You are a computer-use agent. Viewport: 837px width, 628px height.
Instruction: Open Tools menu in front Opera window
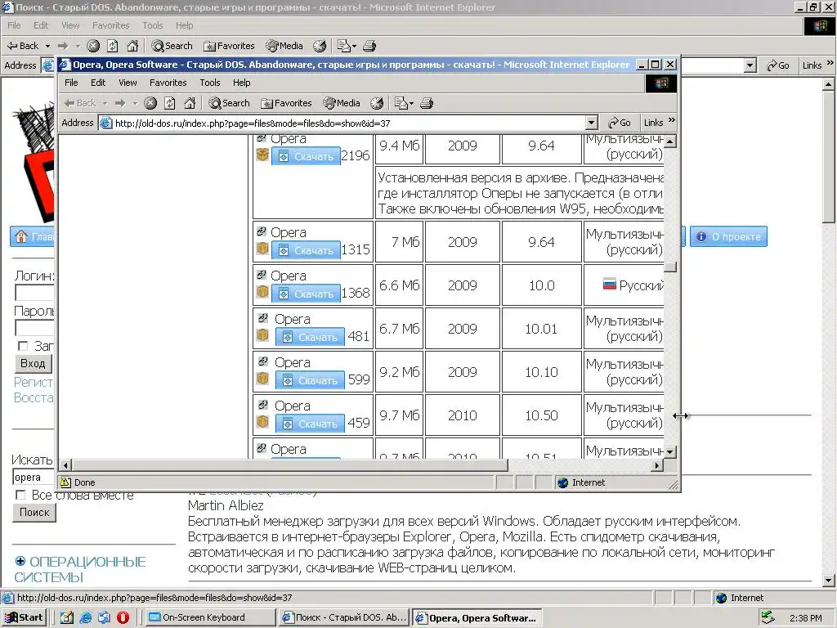[210, 83]
